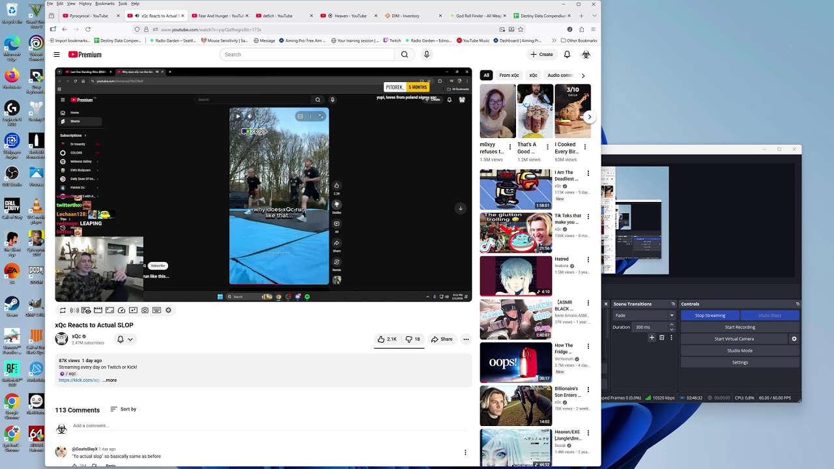Select the 'From xQc' filter chip
834x469 pixels.
point(510,76)
